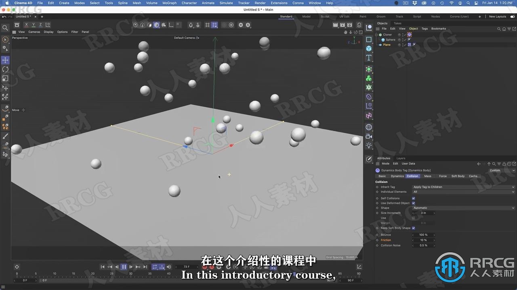This screenshot has height=290, width=517.
Task: Click the Attributes Mode button
Action: click(386, 164)
